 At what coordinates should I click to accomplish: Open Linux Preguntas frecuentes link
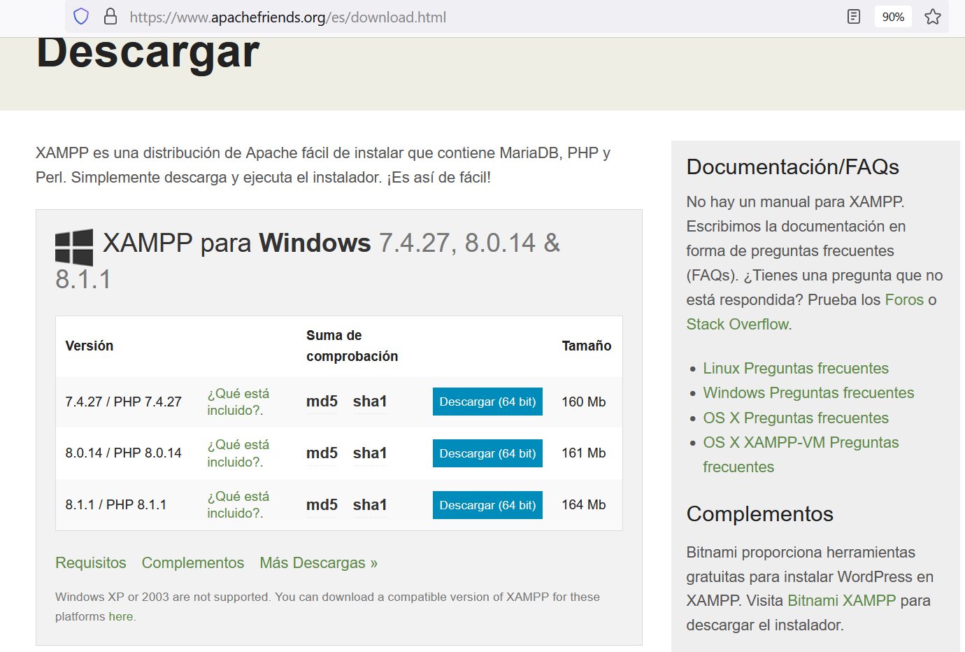pos(796,369)
